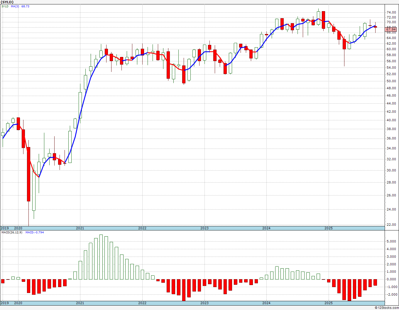Viewport: 399px width, 310px height.
Task: Select 2020 on the price chart time axis
Action: point(18,228)
